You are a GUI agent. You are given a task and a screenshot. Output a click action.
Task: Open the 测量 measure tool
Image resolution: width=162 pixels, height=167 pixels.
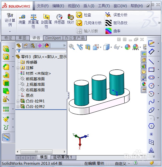pyautogui.click(x=22, y=19)
